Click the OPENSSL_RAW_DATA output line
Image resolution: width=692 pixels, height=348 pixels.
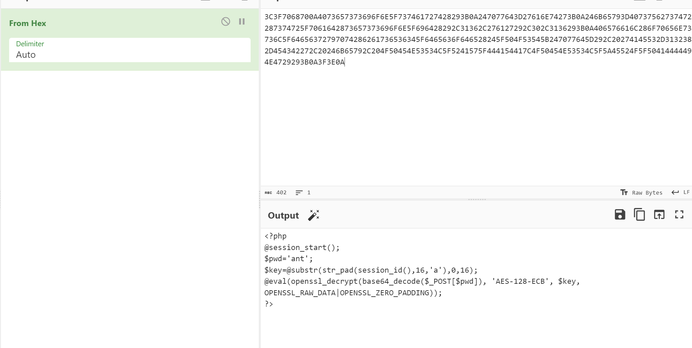[x=353, y=293]
